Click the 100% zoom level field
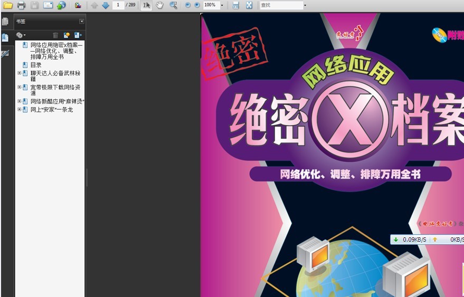 (211, 5)
